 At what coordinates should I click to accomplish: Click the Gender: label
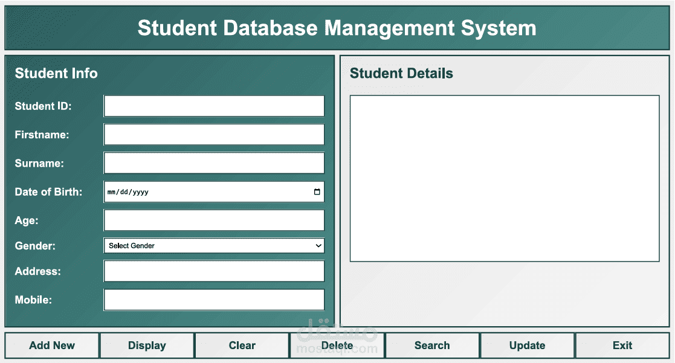coord(35,246)
